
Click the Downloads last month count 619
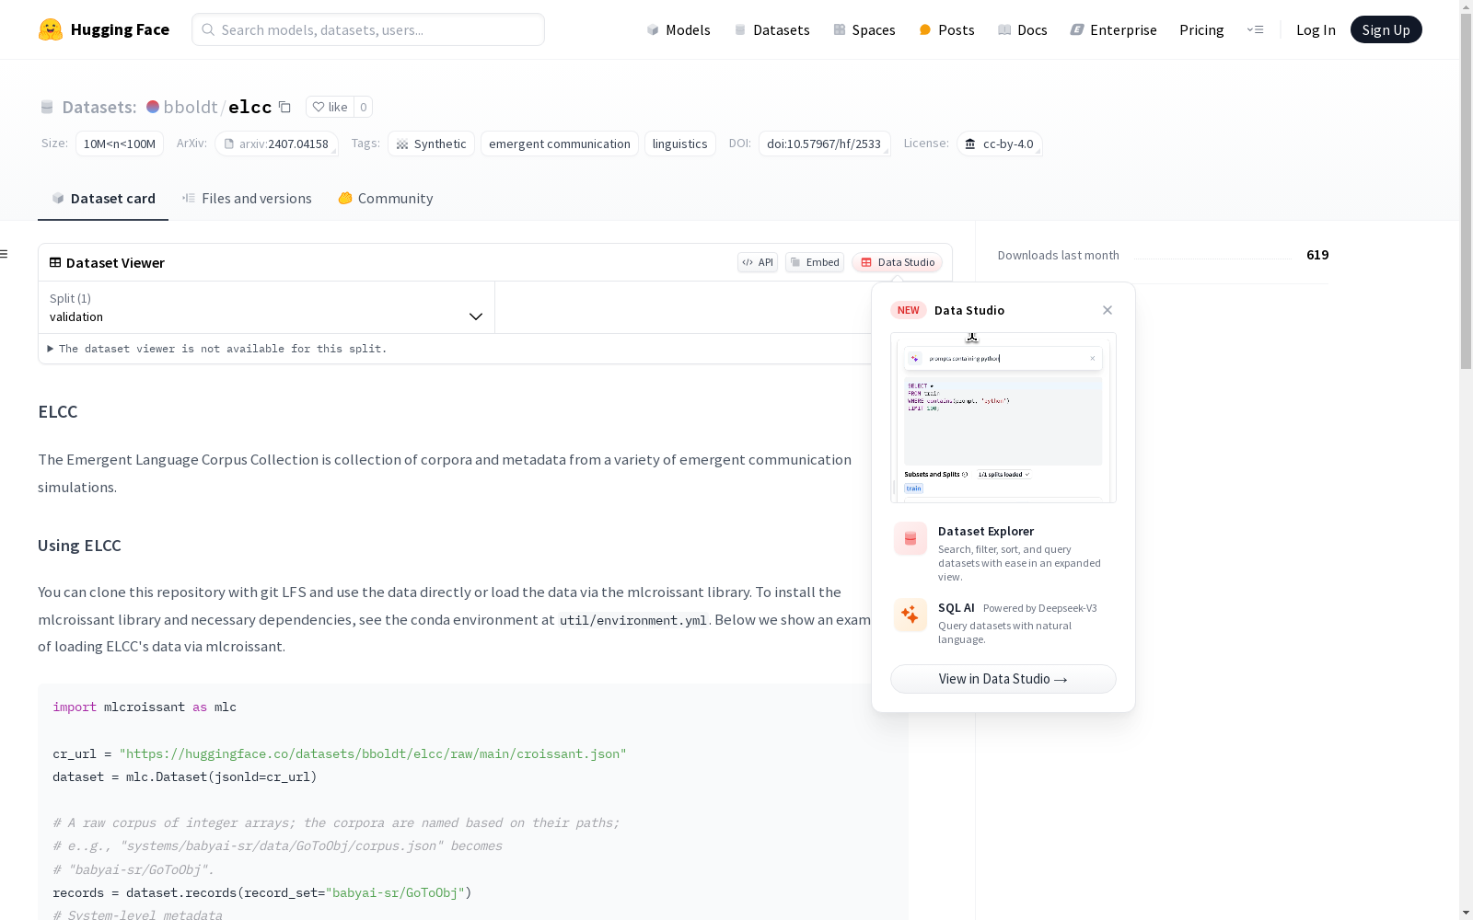[x=1317, y=255]
